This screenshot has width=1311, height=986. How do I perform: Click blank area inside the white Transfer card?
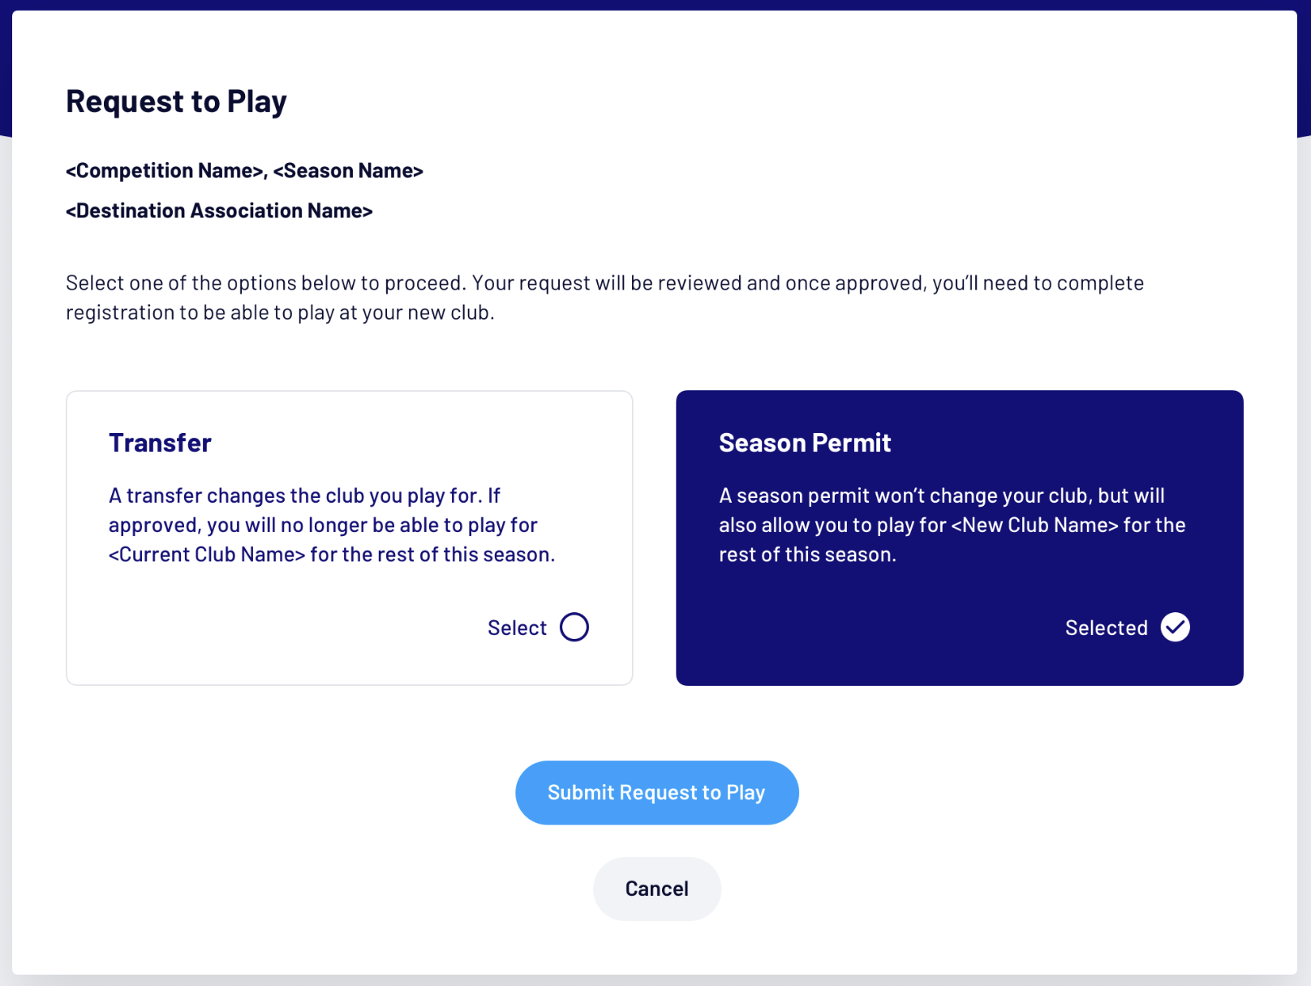pyautogui.click(x=284, y=632)
